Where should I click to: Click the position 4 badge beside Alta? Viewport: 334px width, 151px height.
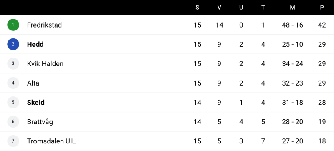coord(13,83)
